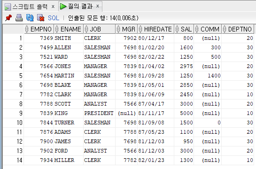Switch to the 스크립트 출력 tab

click(x=30, y=7)
